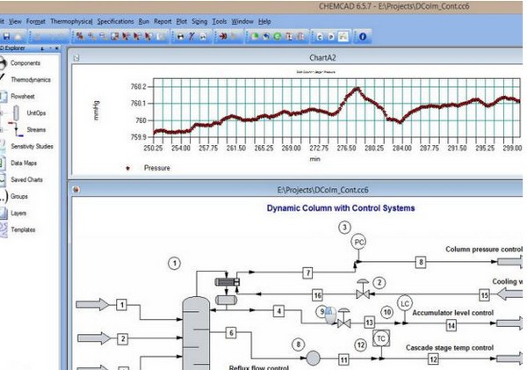Image resolution: width=527 pixels, height=370 pixels.
Task: Click the blue undo arrow toolbar icon
Action: [266, 36]
